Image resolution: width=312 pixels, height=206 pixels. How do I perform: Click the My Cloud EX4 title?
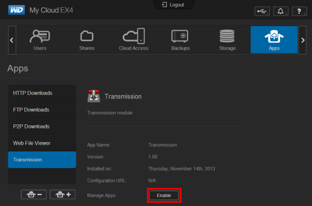tap(51, 10)
